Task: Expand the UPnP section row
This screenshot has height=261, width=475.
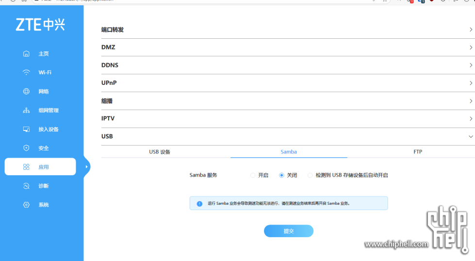Action: coord(286,83)
